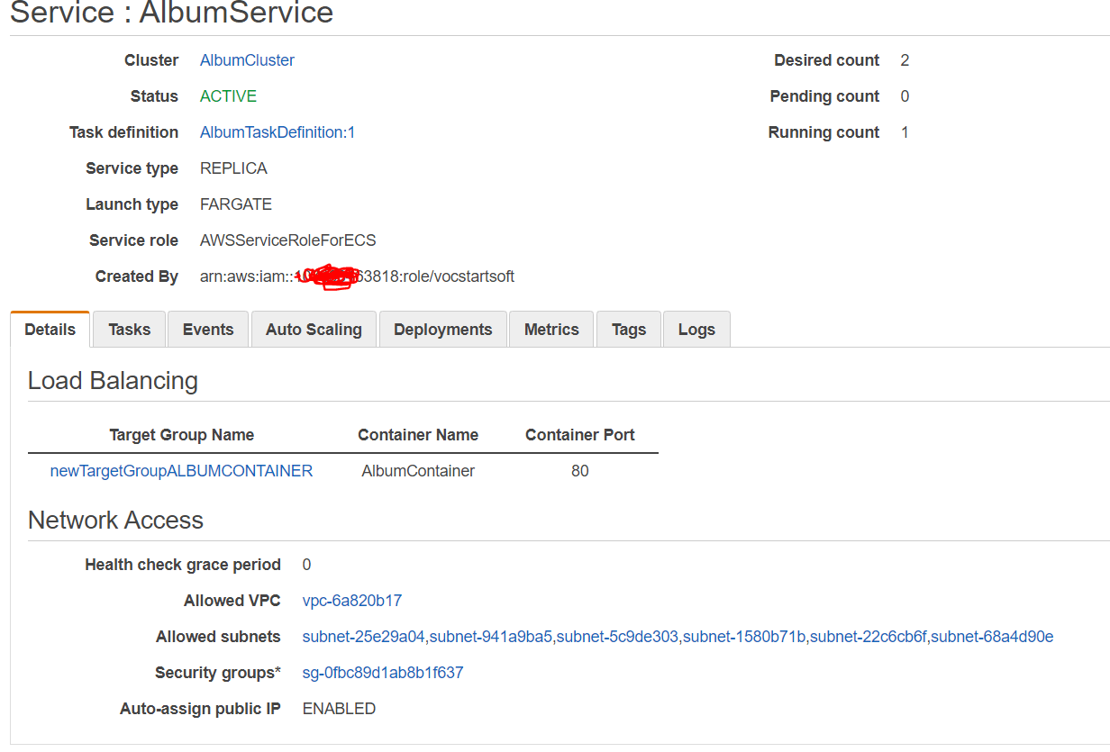Switch to the Deployments tab
1110x752 pixels.
(x=442, y=329)
